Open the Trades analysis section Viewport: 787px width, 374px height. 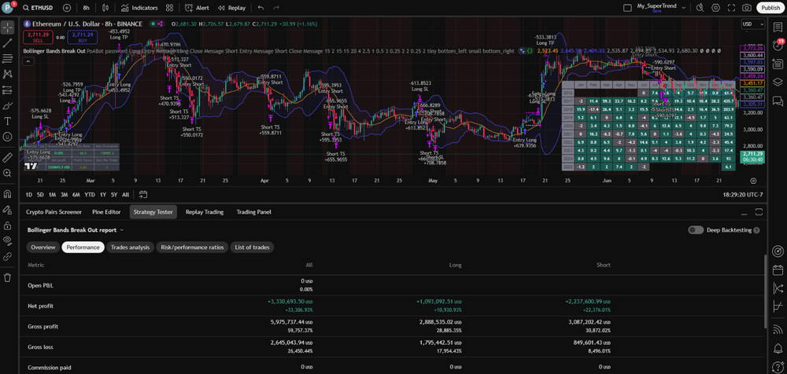[130, 247]
